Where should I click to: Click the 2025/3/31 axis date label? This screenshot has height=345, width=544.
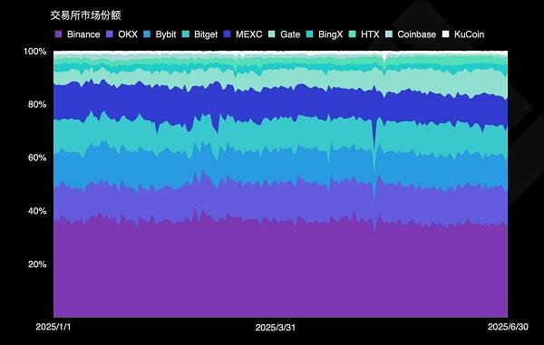click(276, 327)
